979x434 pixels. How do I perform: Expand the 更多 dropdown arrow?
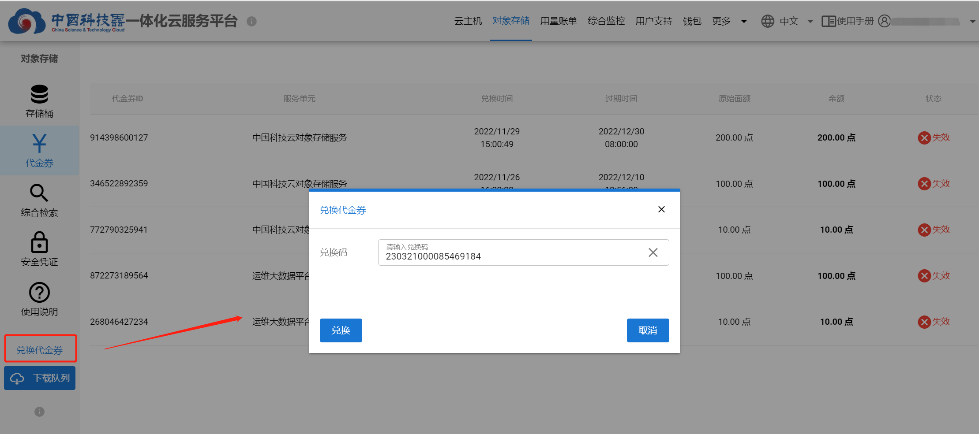click(x=744, y=21)
